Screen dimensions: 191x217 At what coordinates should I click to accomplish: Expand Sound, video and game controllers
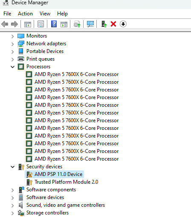pos(13,205)
